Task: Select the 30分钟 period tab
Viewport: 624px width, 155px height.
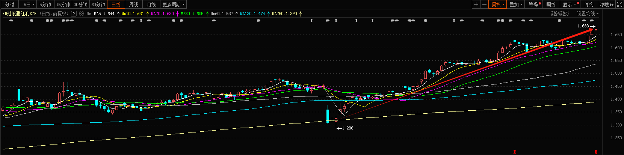Action: (81, 5)
